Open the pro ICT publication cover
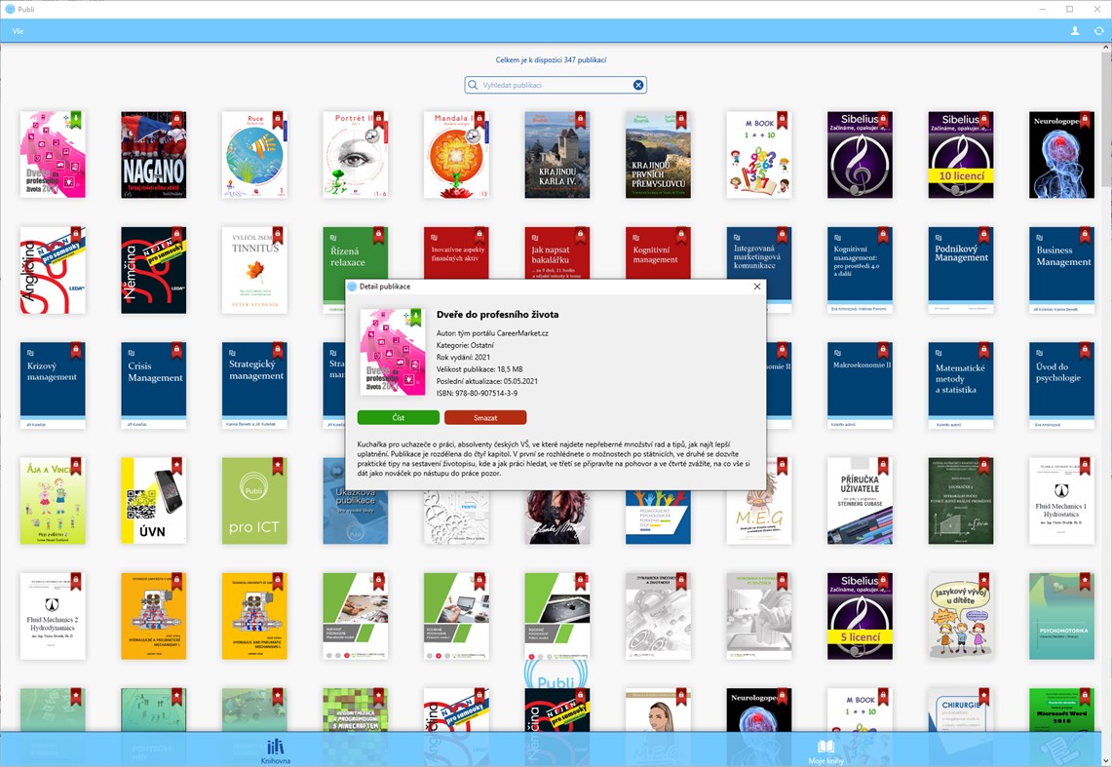The width and height of the screenshot is (1112, 767). point(254,500)
